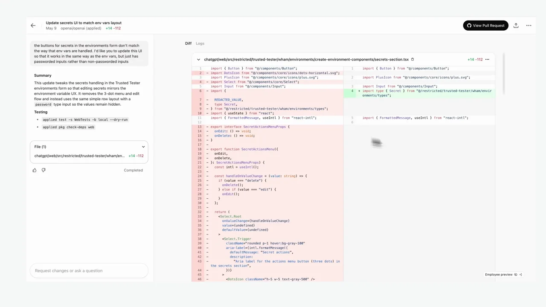Click the 'applied pkg check-deps web' command line
This screenshot has height=307, width=546.
click(x=68, y=127)
